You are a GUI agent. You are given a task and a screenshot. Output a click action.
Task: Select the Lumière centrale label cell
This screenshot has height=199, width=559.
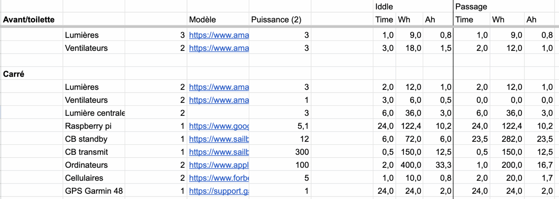(x=94, y=113)
